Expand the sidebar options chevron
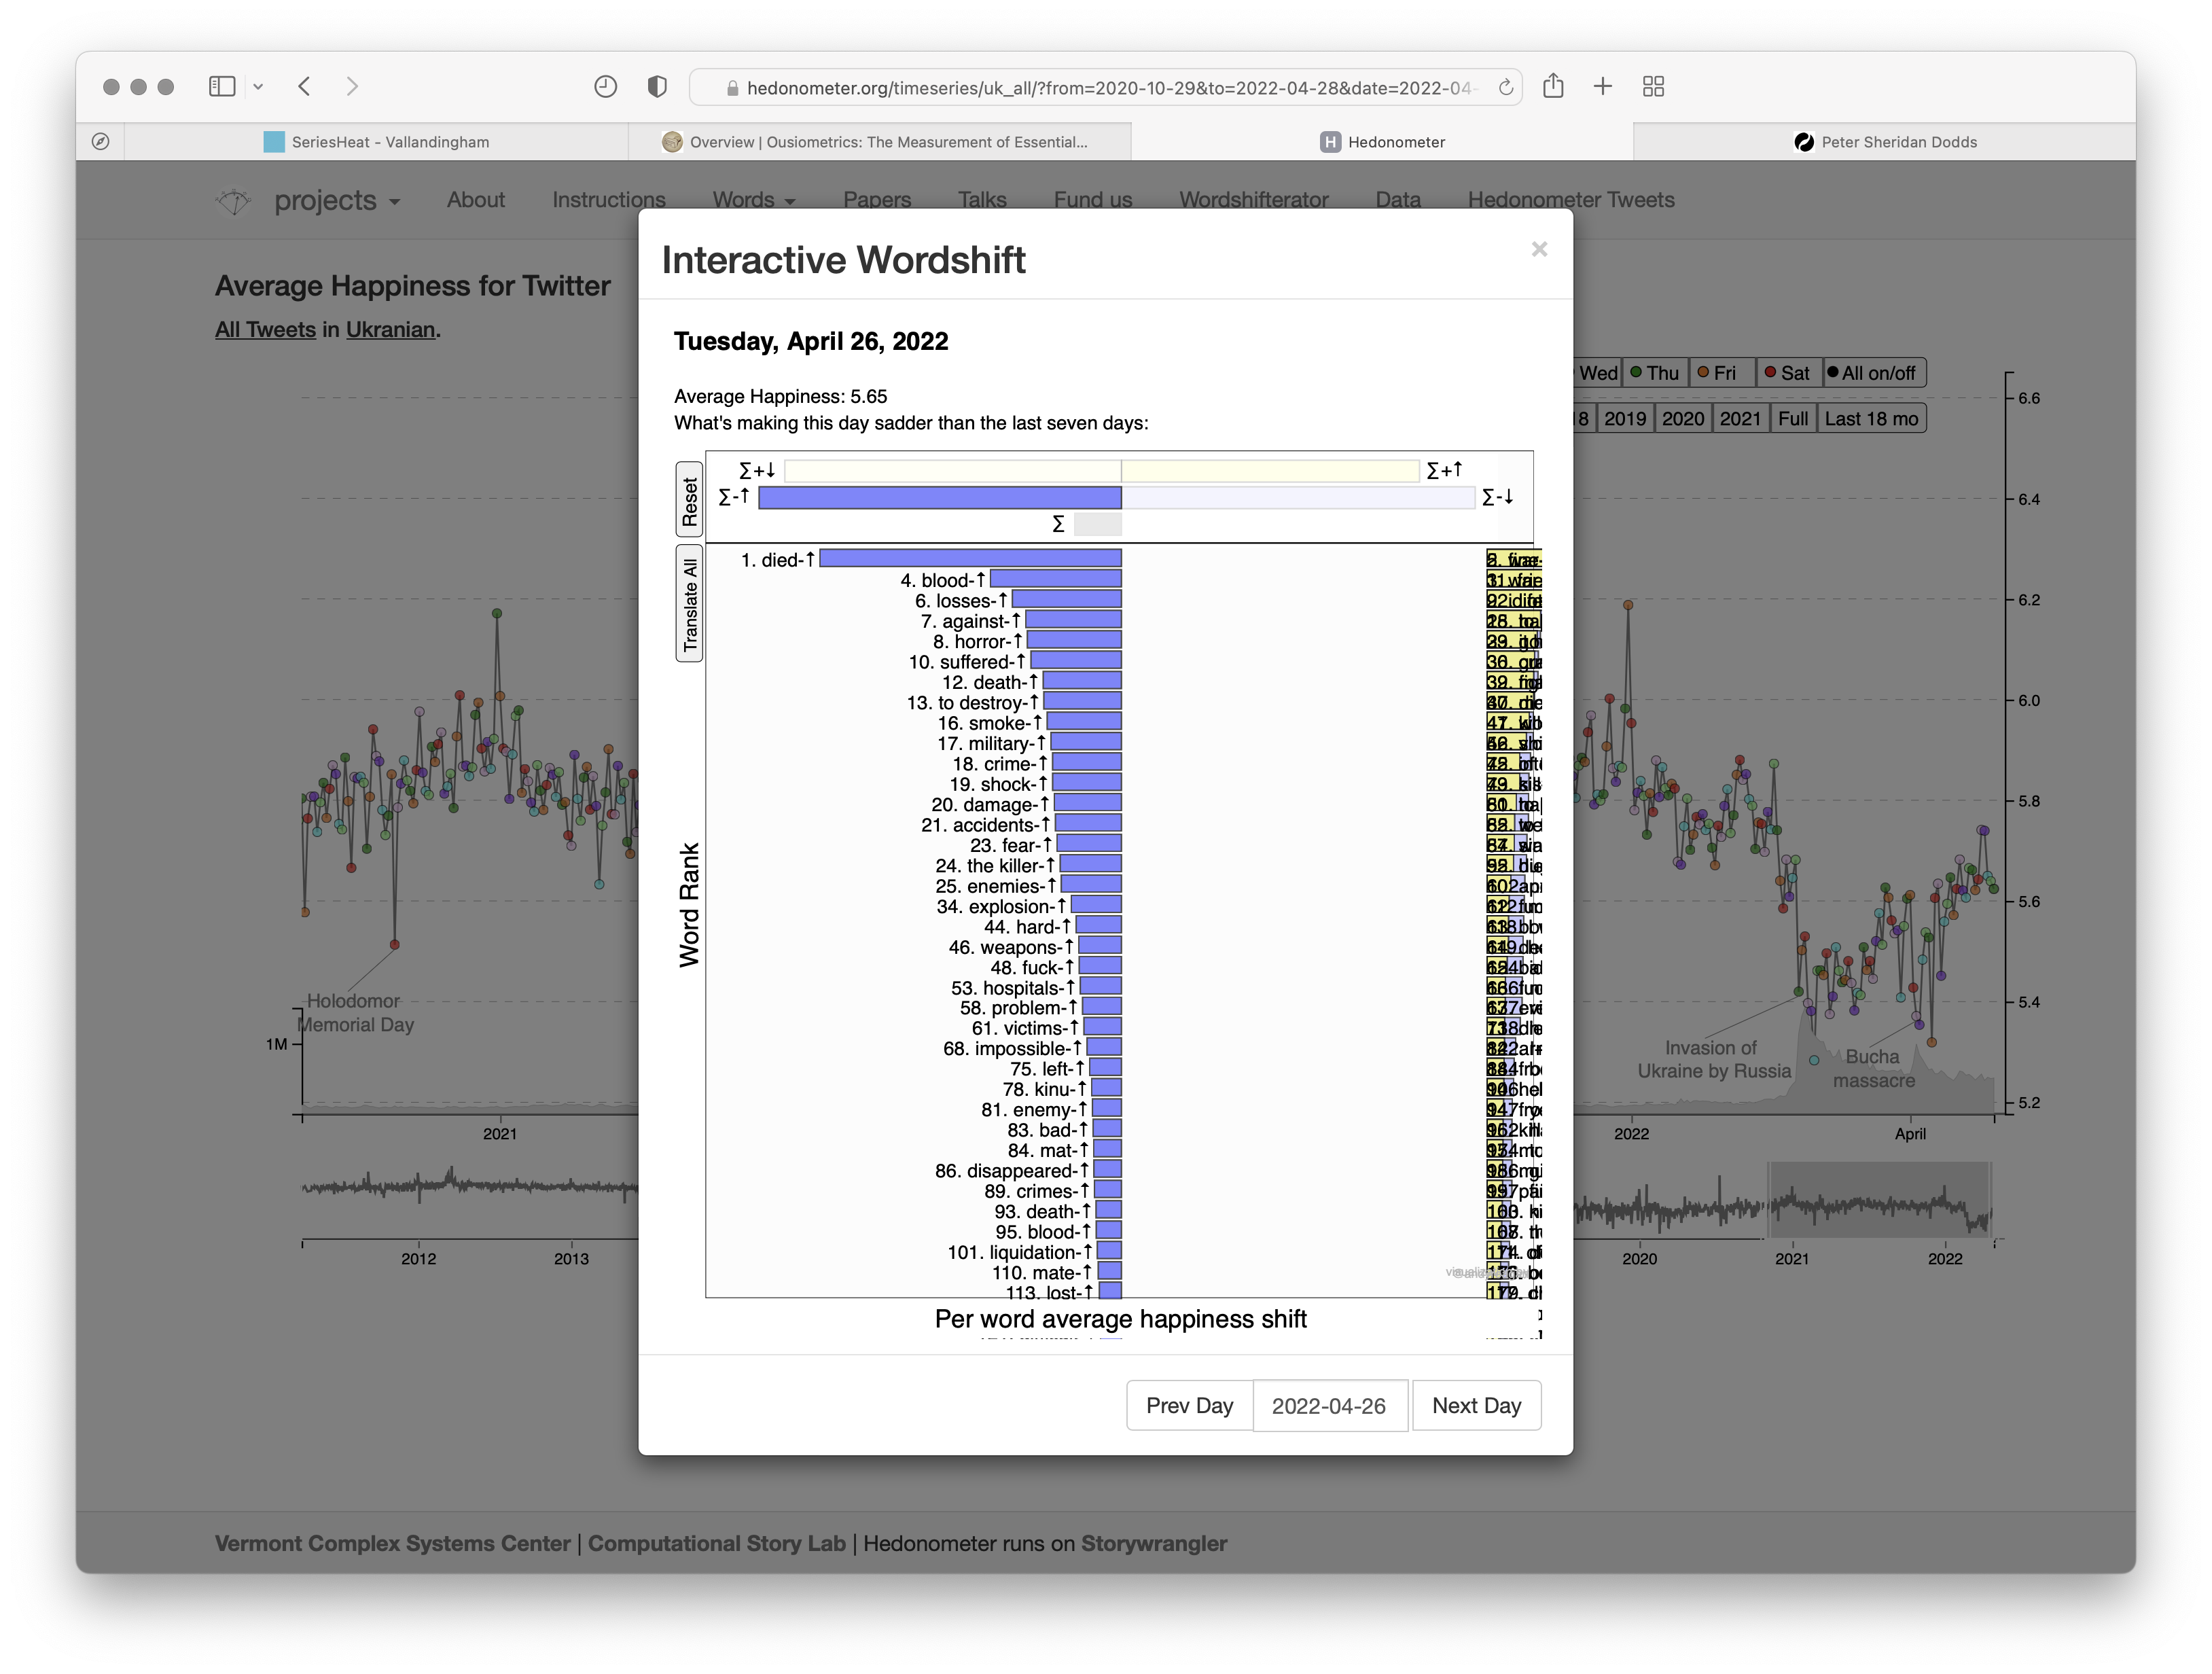The image size is (2212, 1674). [x=258, y=87]
